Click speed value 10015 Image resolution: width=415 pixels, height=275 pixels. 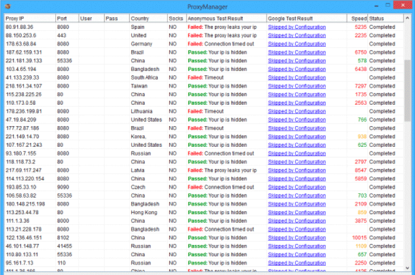point(359,238)
